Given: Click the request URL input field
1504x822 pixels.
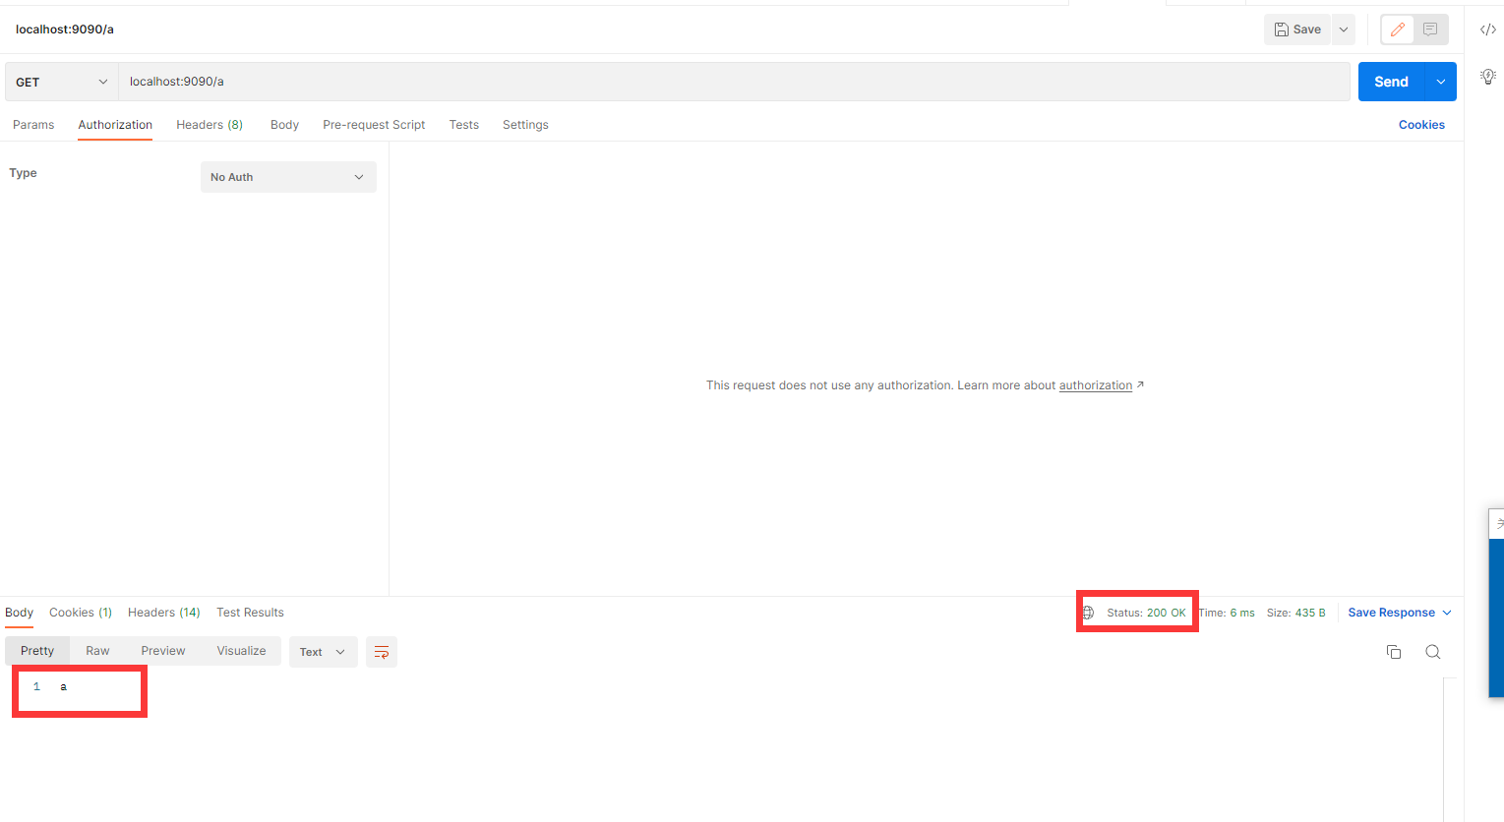Looking at the screenshot, I should pos(734,82).
